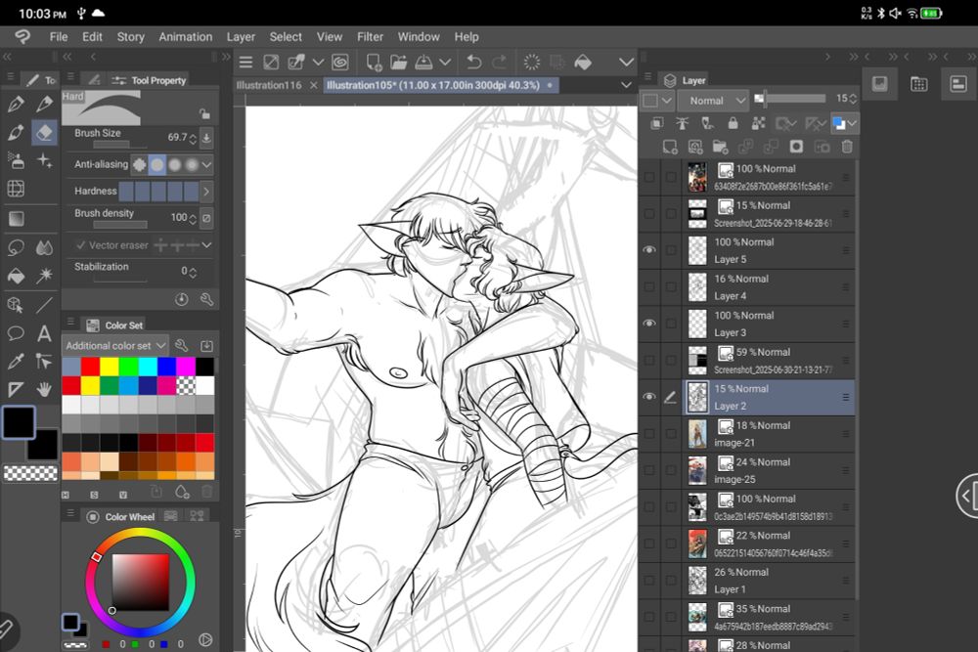Image resolution: width=978 pixels, height=652 pixels.
Task: Click the main foreground color box
Action: pyautogui.click(x=19, y=422)
